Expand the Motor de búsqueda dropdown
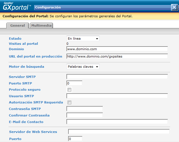The height and width of the screenshot is (142, 179). point(83,67)
